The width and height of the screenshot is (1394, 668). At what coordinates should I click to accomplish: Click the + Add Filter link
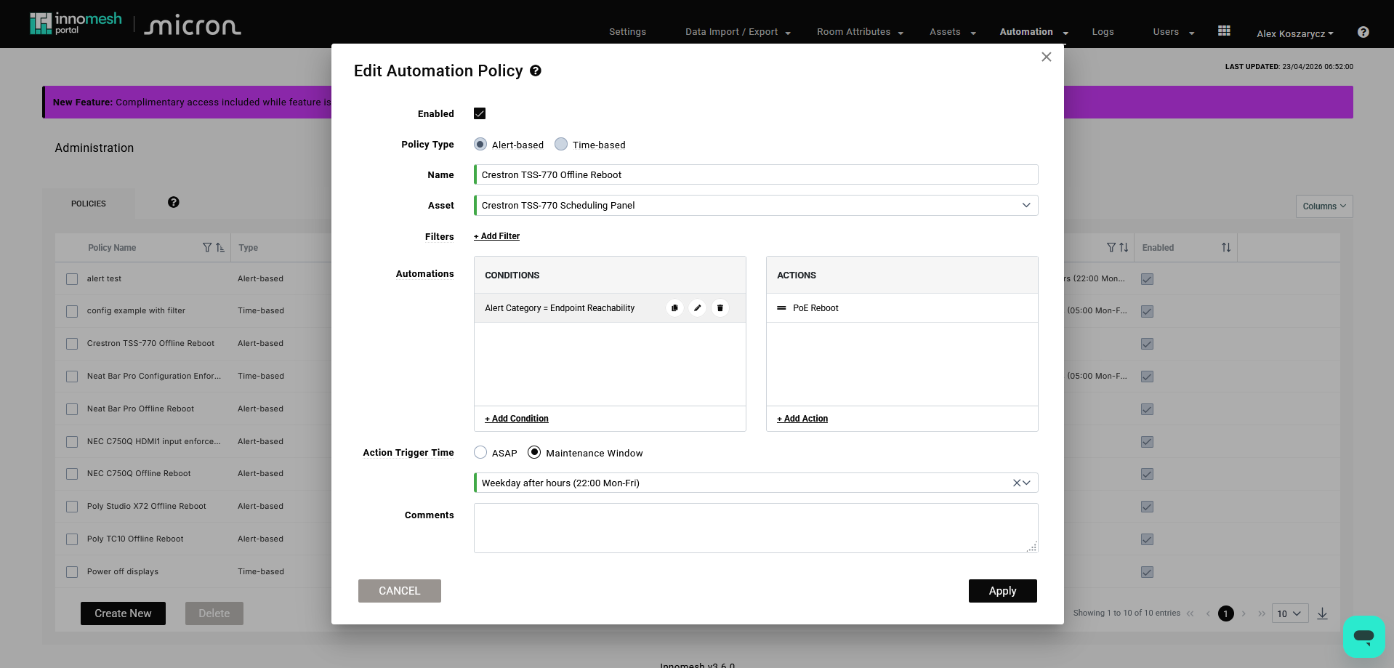click(x=496, y=236)
